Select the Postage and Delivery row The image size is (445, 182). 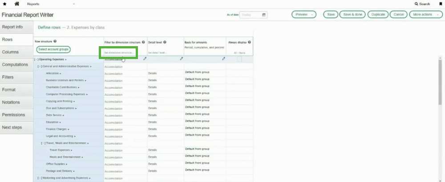pyautogui.click(x=59, y=171)
